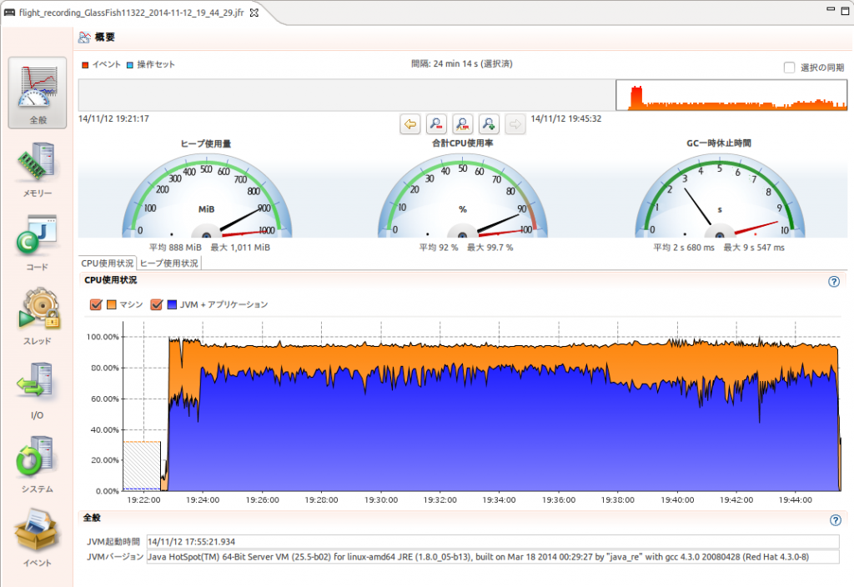This screenshot has height=587, width=854.
Task: Close the flight_recording jfr editor tab
Action: 254,13
